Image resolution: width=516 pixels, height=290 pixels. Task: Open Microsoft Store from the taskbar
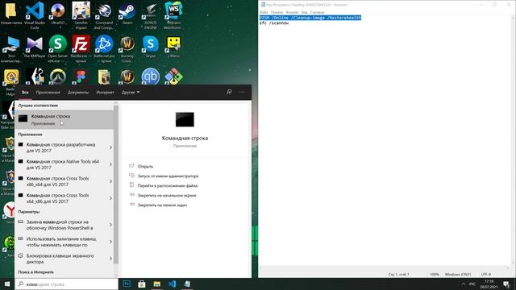click(x=142, y=284)
